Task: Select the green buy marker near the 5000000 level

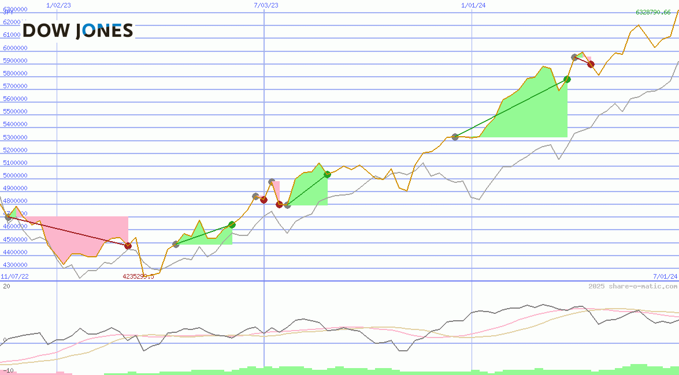Action: 327,175
